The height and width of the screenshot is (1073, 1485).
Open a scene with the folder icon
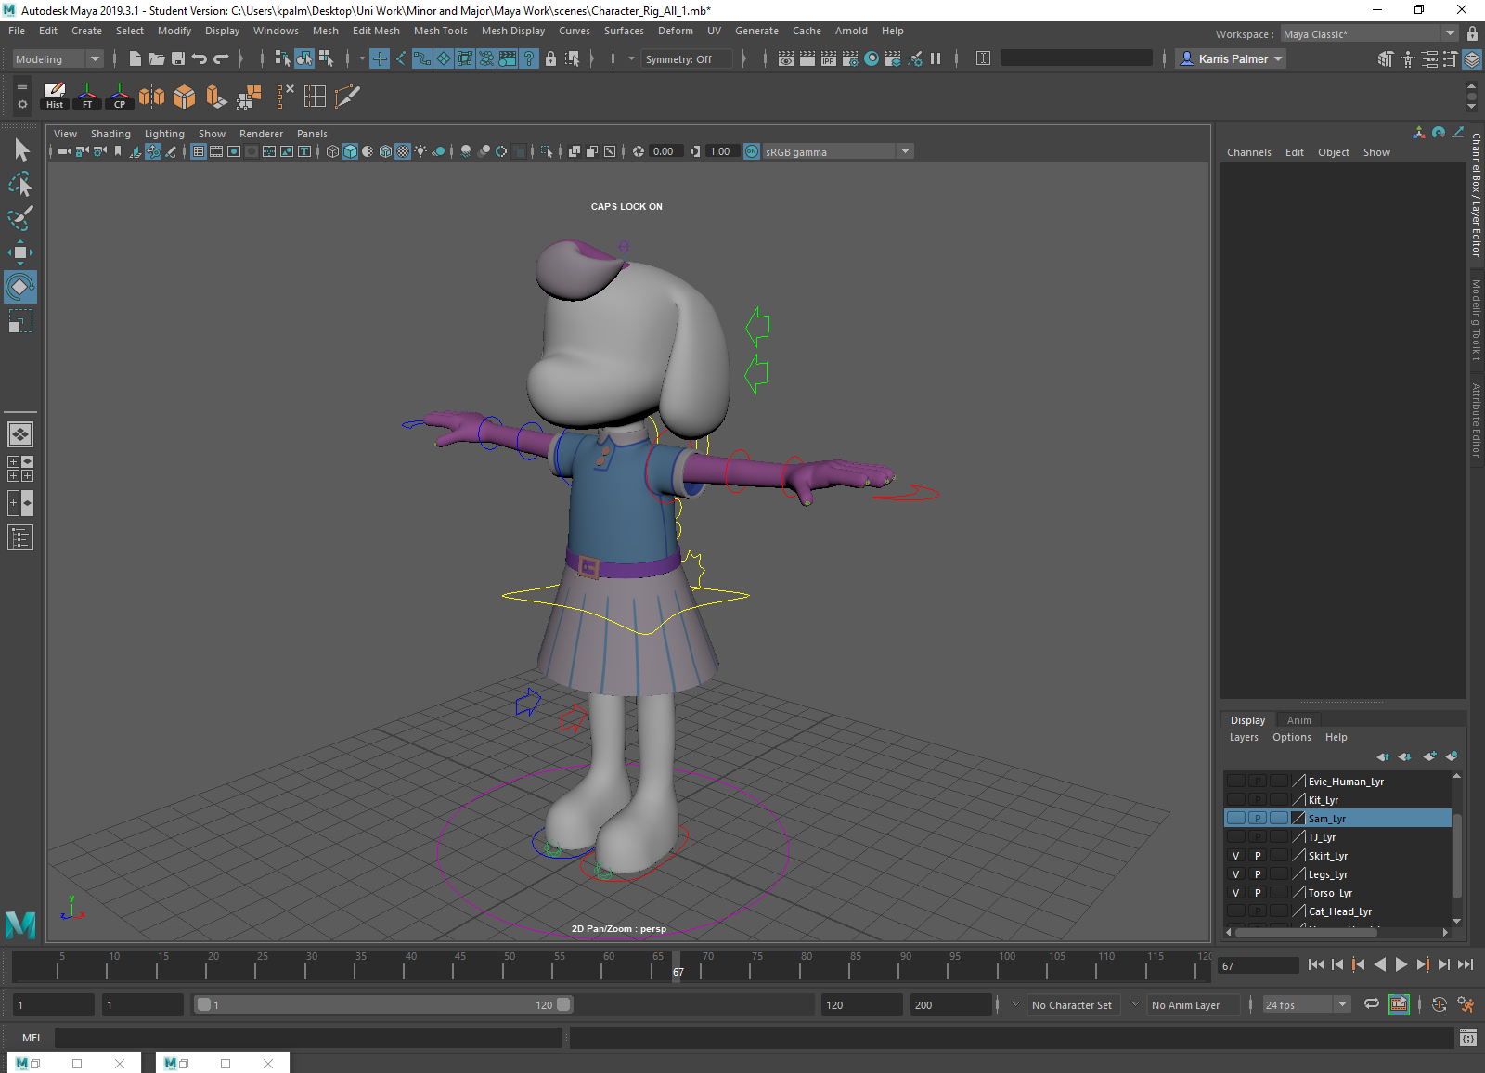click(157, 58)
